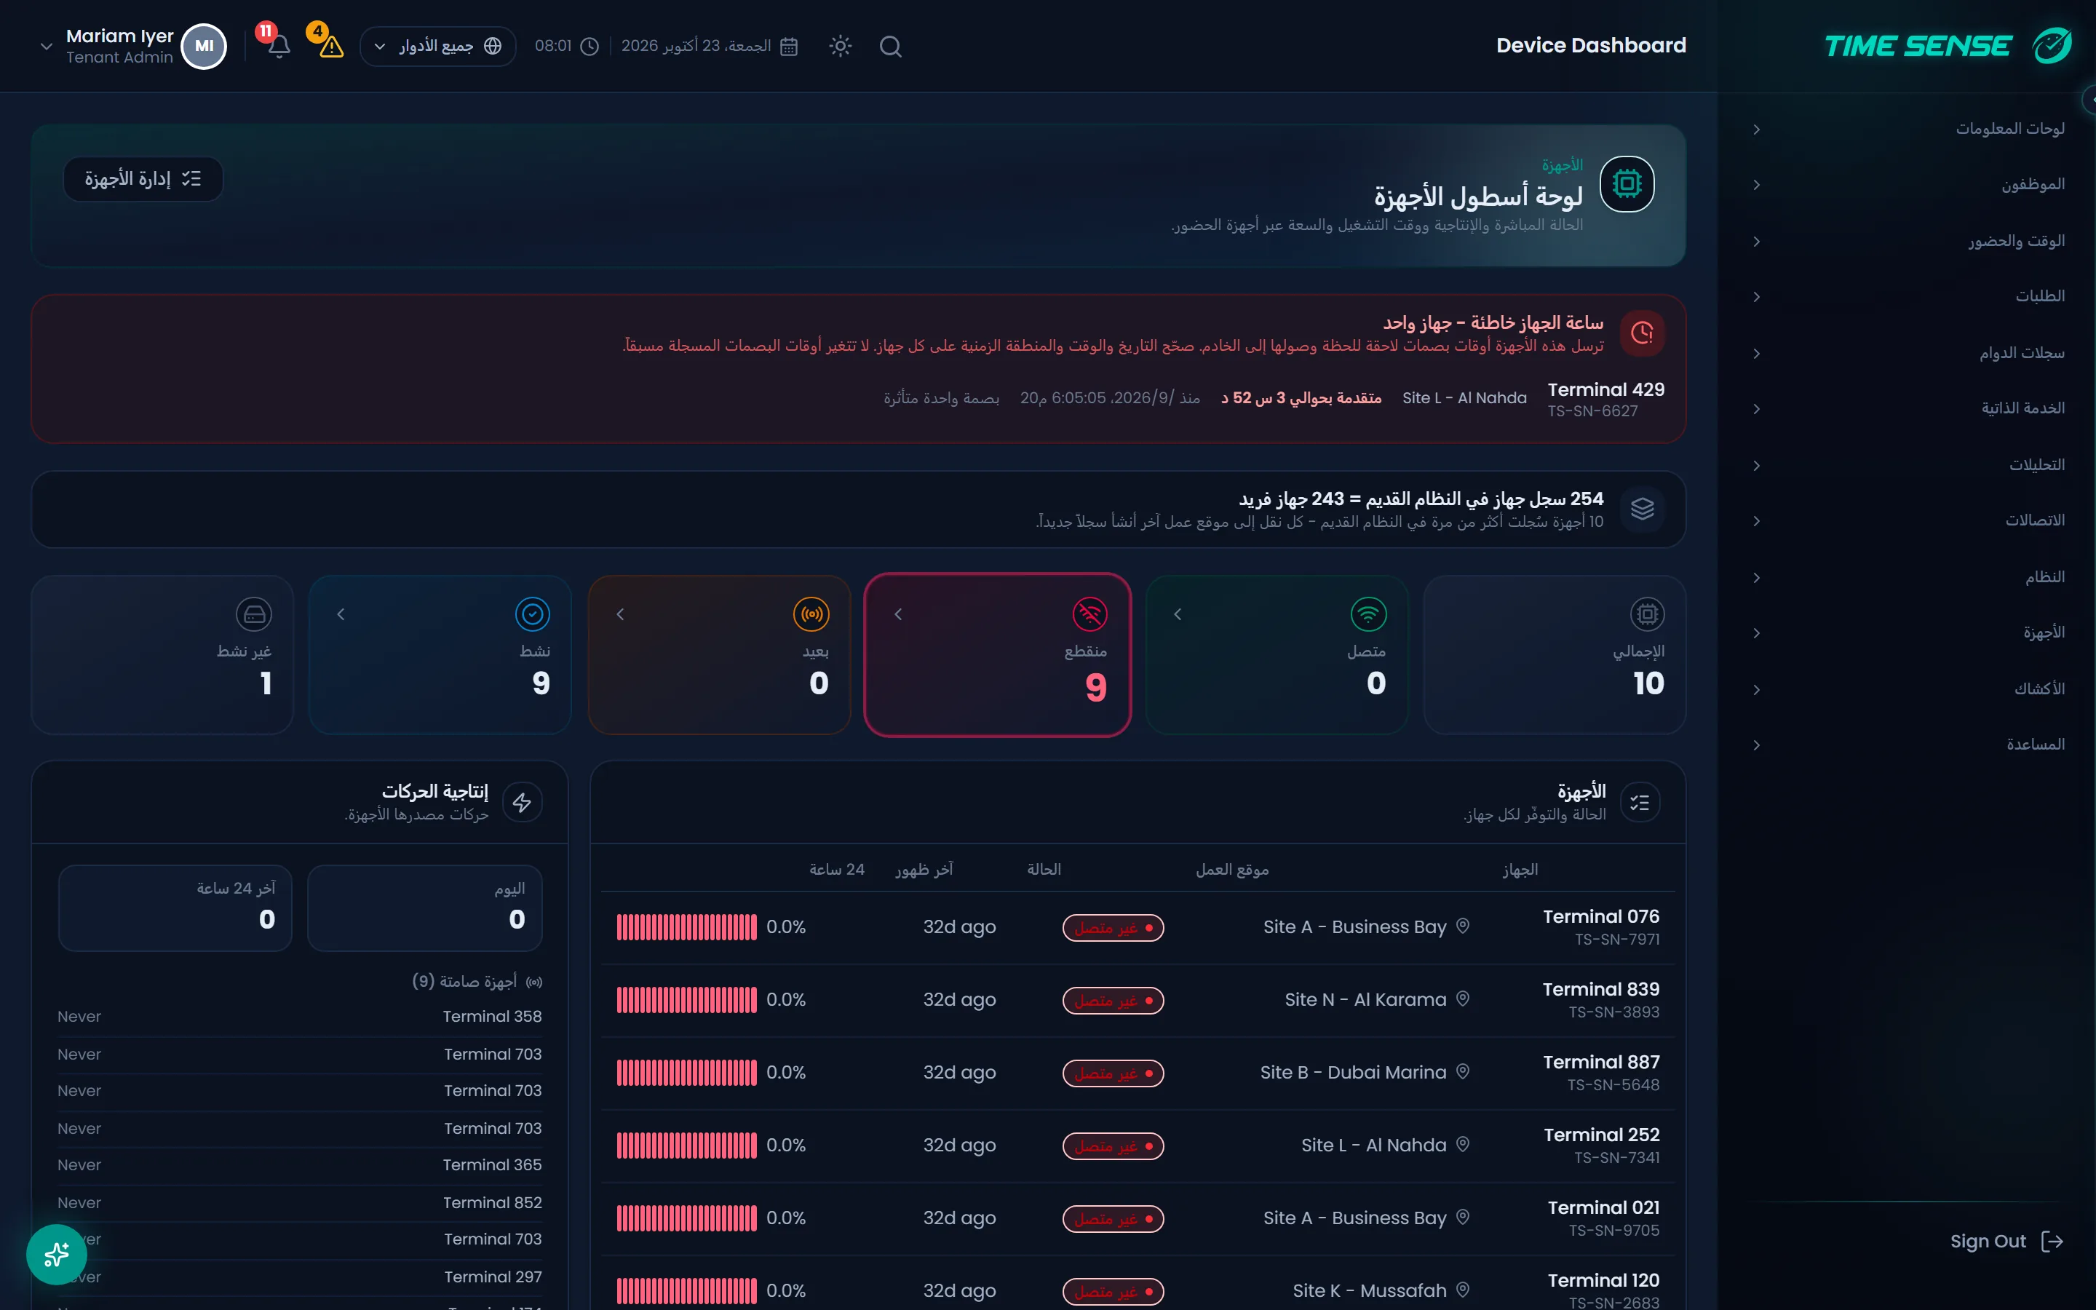Select the نشط active devices card
The height and width of the screenshot is (1310, 2096).
click(x=440, y=655)
